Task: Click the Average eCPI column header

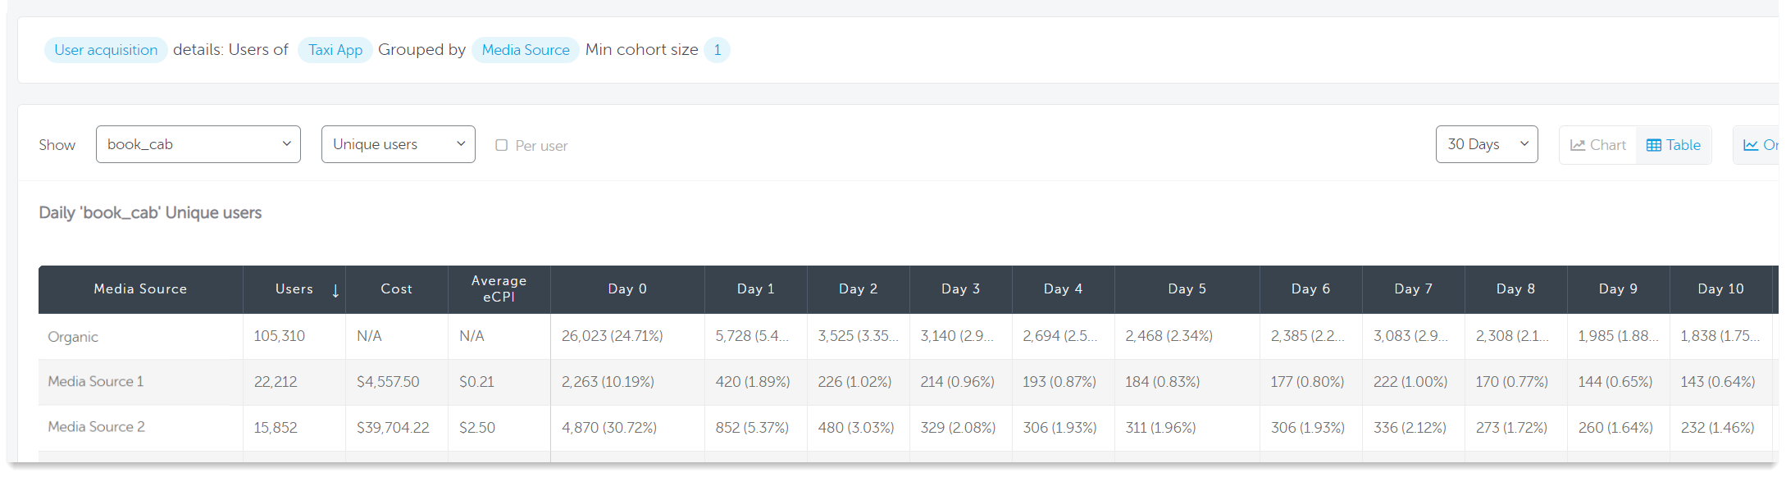Action: point(499,289)
